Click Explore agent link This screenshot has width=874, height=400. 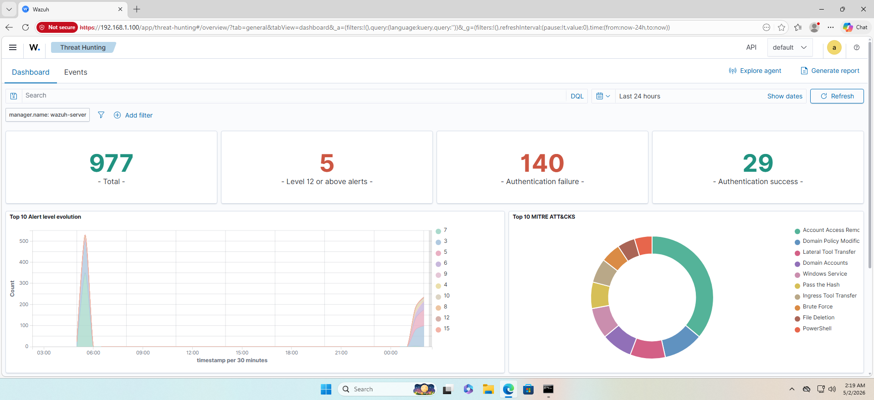coord(755,71)
